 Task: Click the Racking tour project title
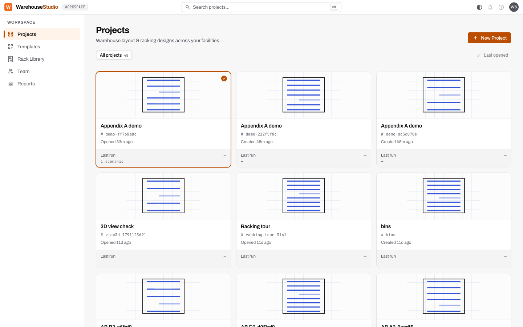256,226
